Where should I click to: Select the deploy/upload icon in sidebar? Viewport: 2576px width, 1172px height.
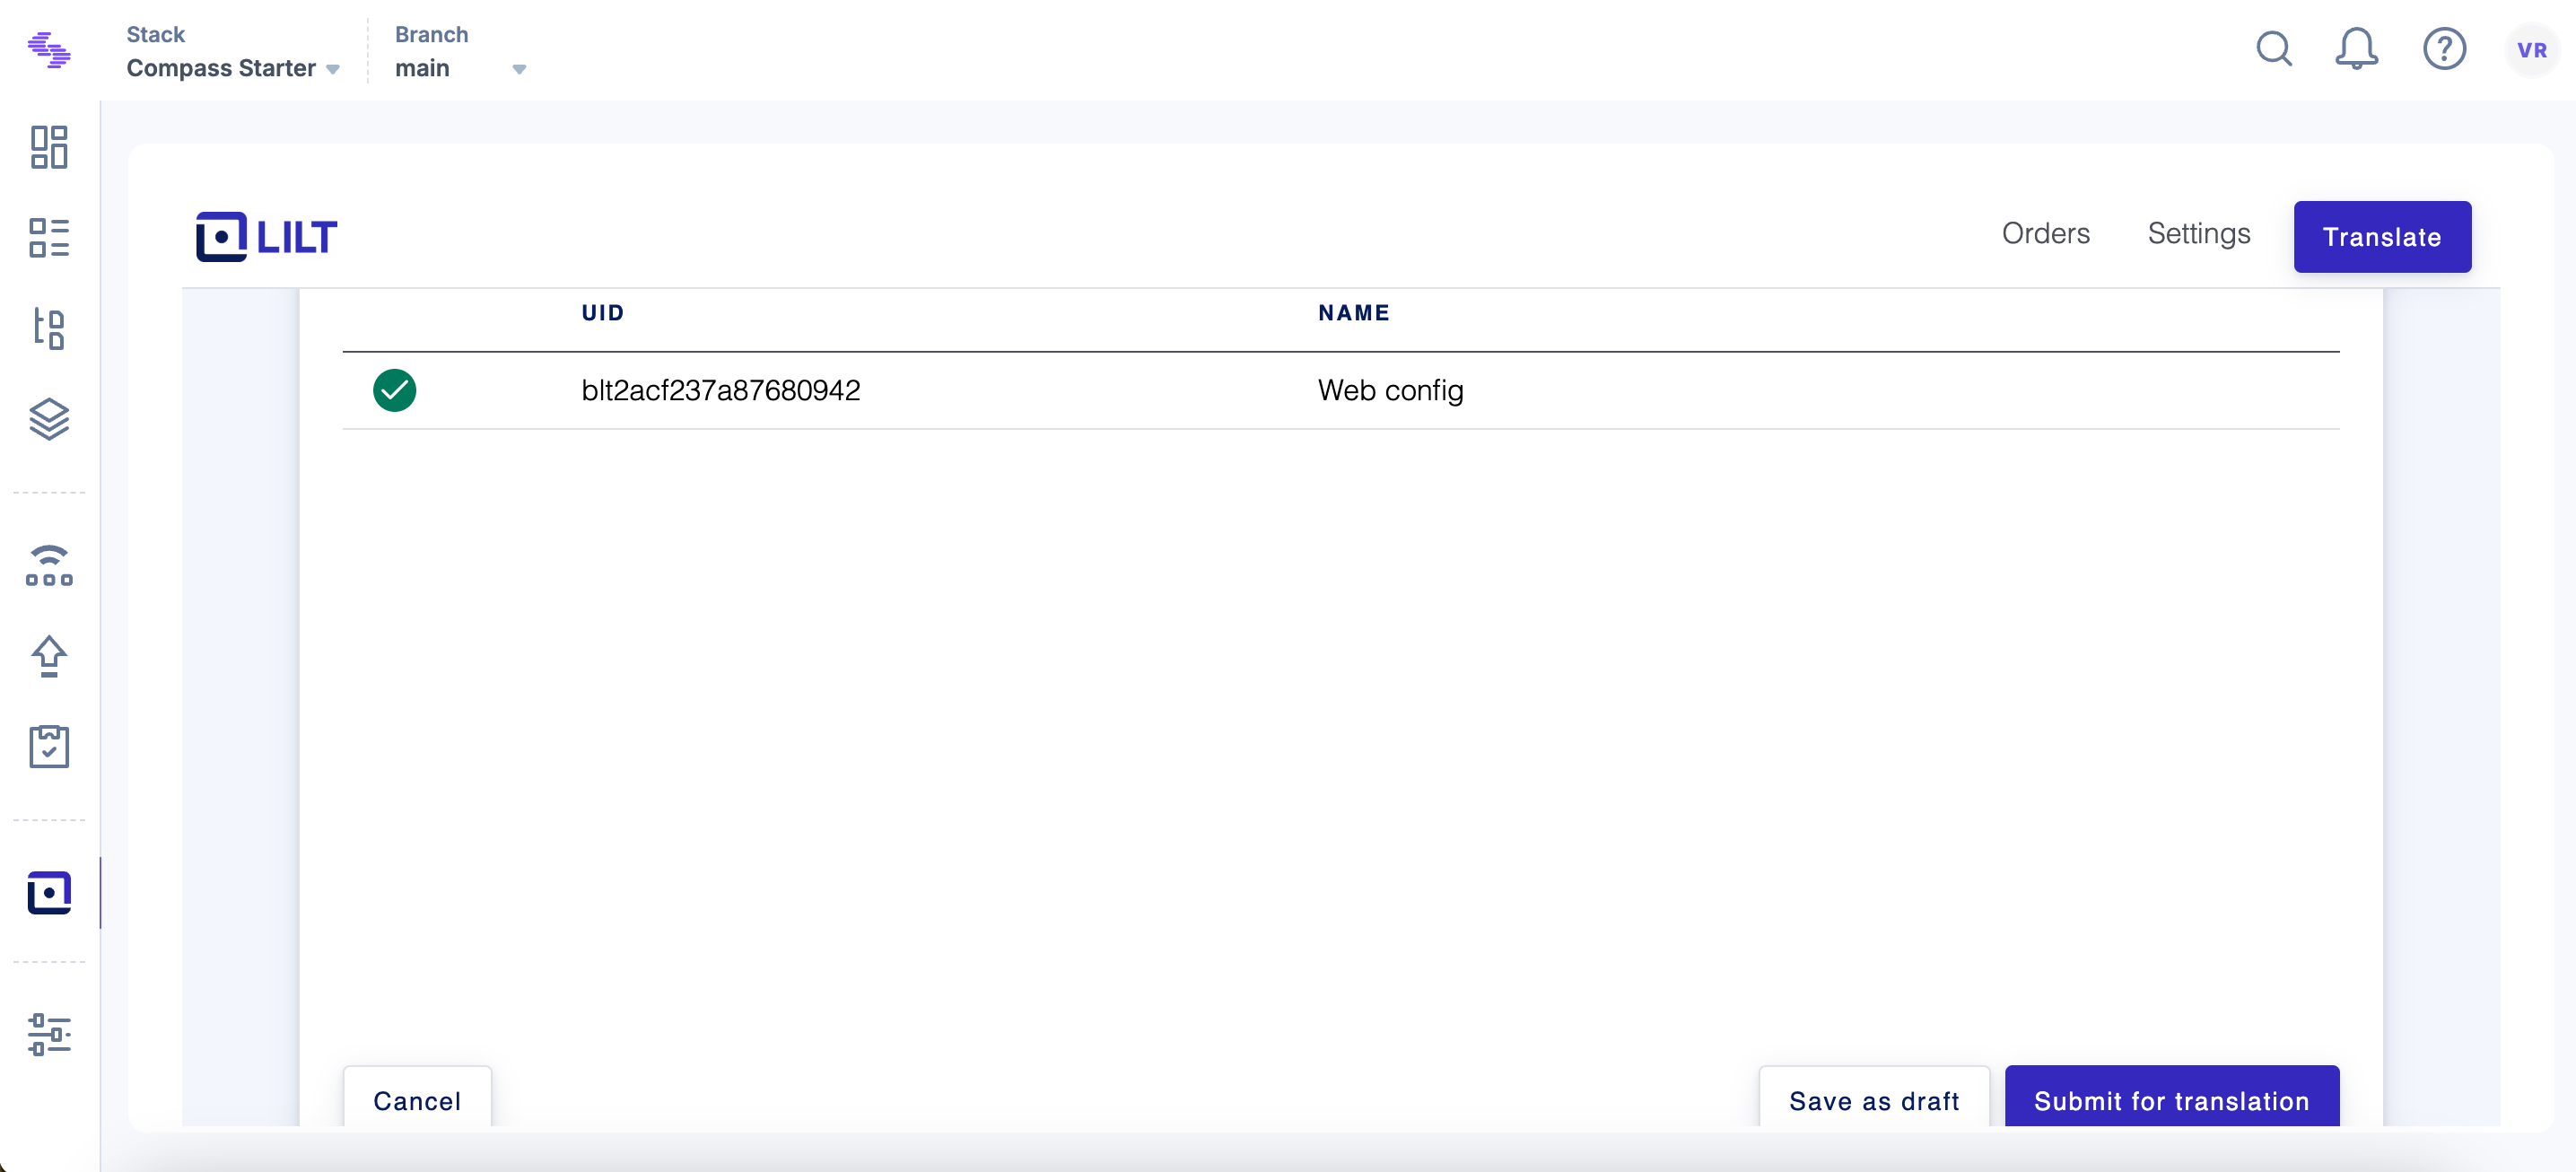pyautogui.click(x=51, y=654)
